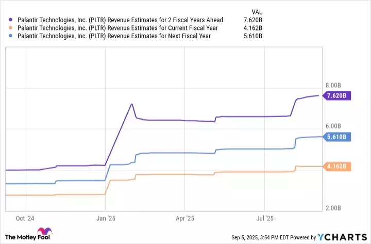Click the purple 7.620B value flag
The width and height of the screenshot is (371, 244).
click(x=336, y=95)
